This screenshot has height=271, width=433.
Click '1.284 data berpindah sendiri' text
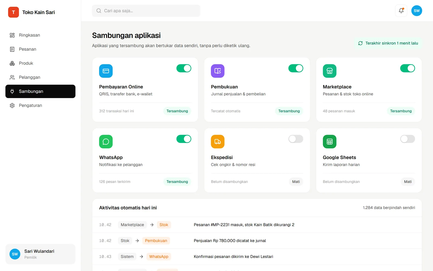[x=389, y=208]
